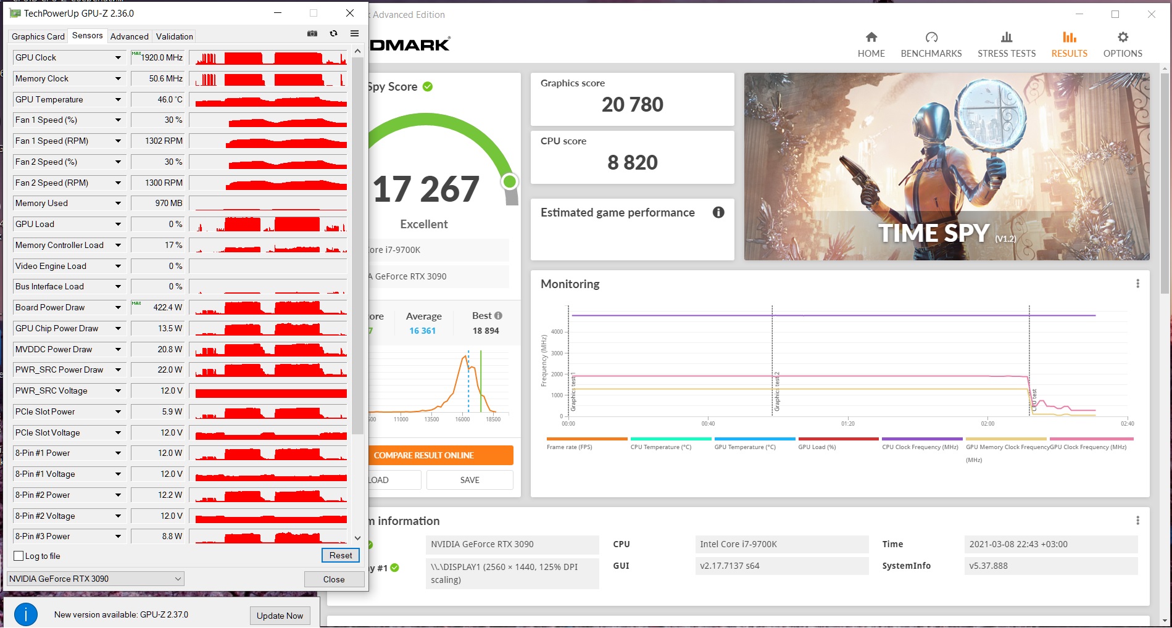Click GPU-Z sensor list scroll-up arrow
This screenshot has height=628, width=1172.
[357, 52]
